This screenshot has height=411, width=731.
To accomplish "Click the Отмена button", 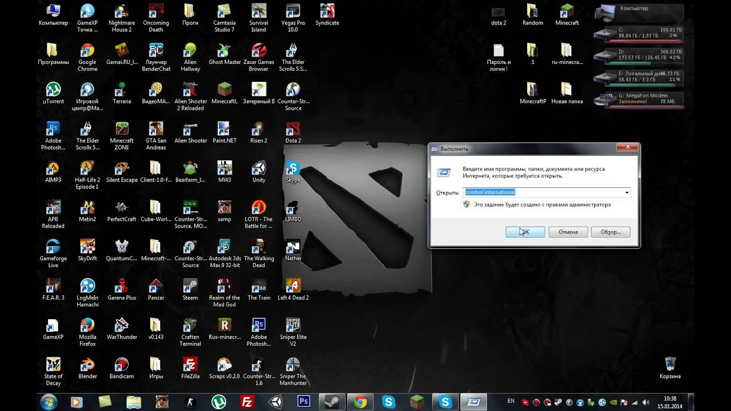I will point(568,232).
